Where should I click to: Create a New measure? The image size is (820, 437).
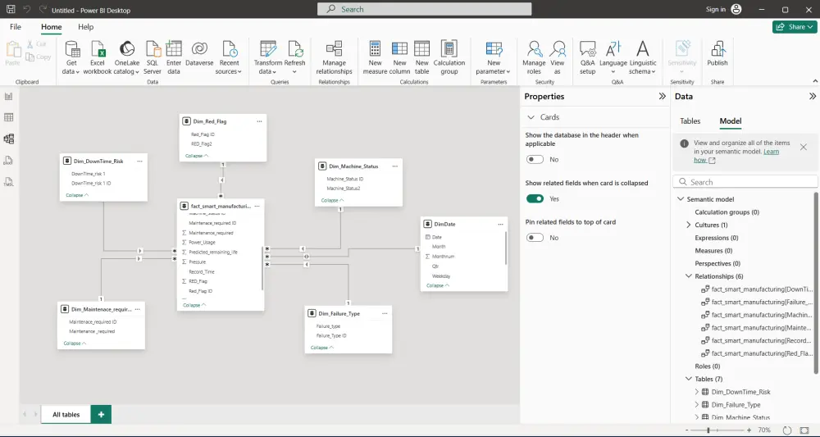point(375,57)
